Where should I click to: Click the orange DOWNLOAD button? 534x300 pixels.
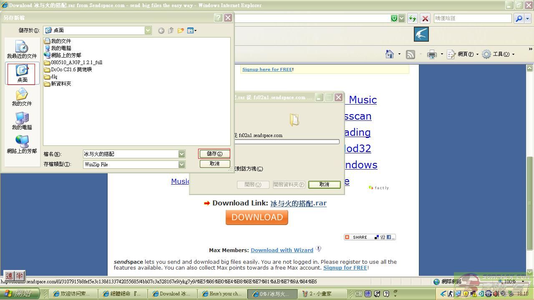click(257, 217)
